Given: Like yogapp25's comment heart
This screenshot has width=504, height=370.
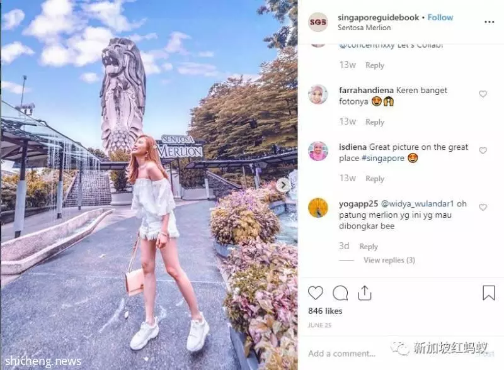Looking at the screenshot, I should 483,207.
